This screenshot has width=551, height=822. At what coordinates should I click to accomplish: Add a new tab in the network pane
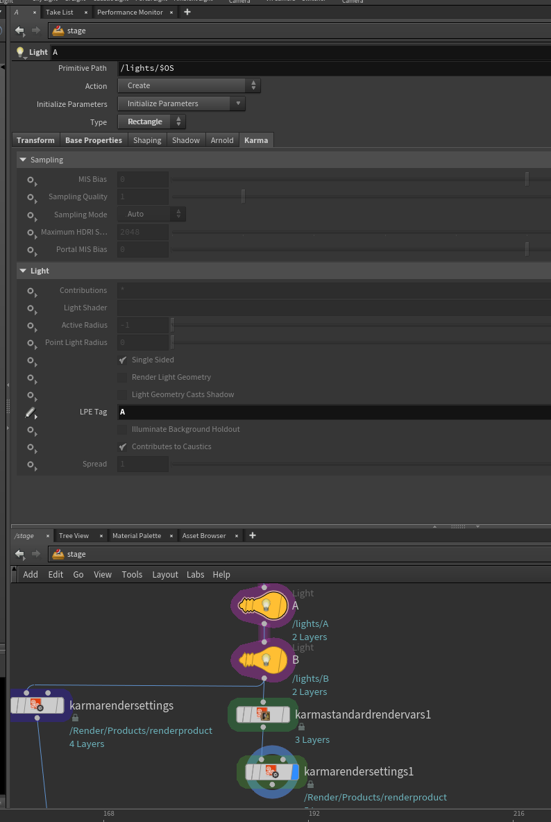[253, 535]
